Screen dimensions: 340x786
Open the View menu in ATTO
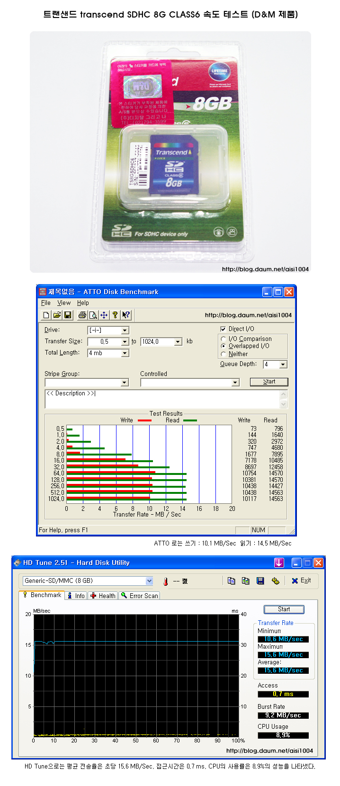coord(64,303)
